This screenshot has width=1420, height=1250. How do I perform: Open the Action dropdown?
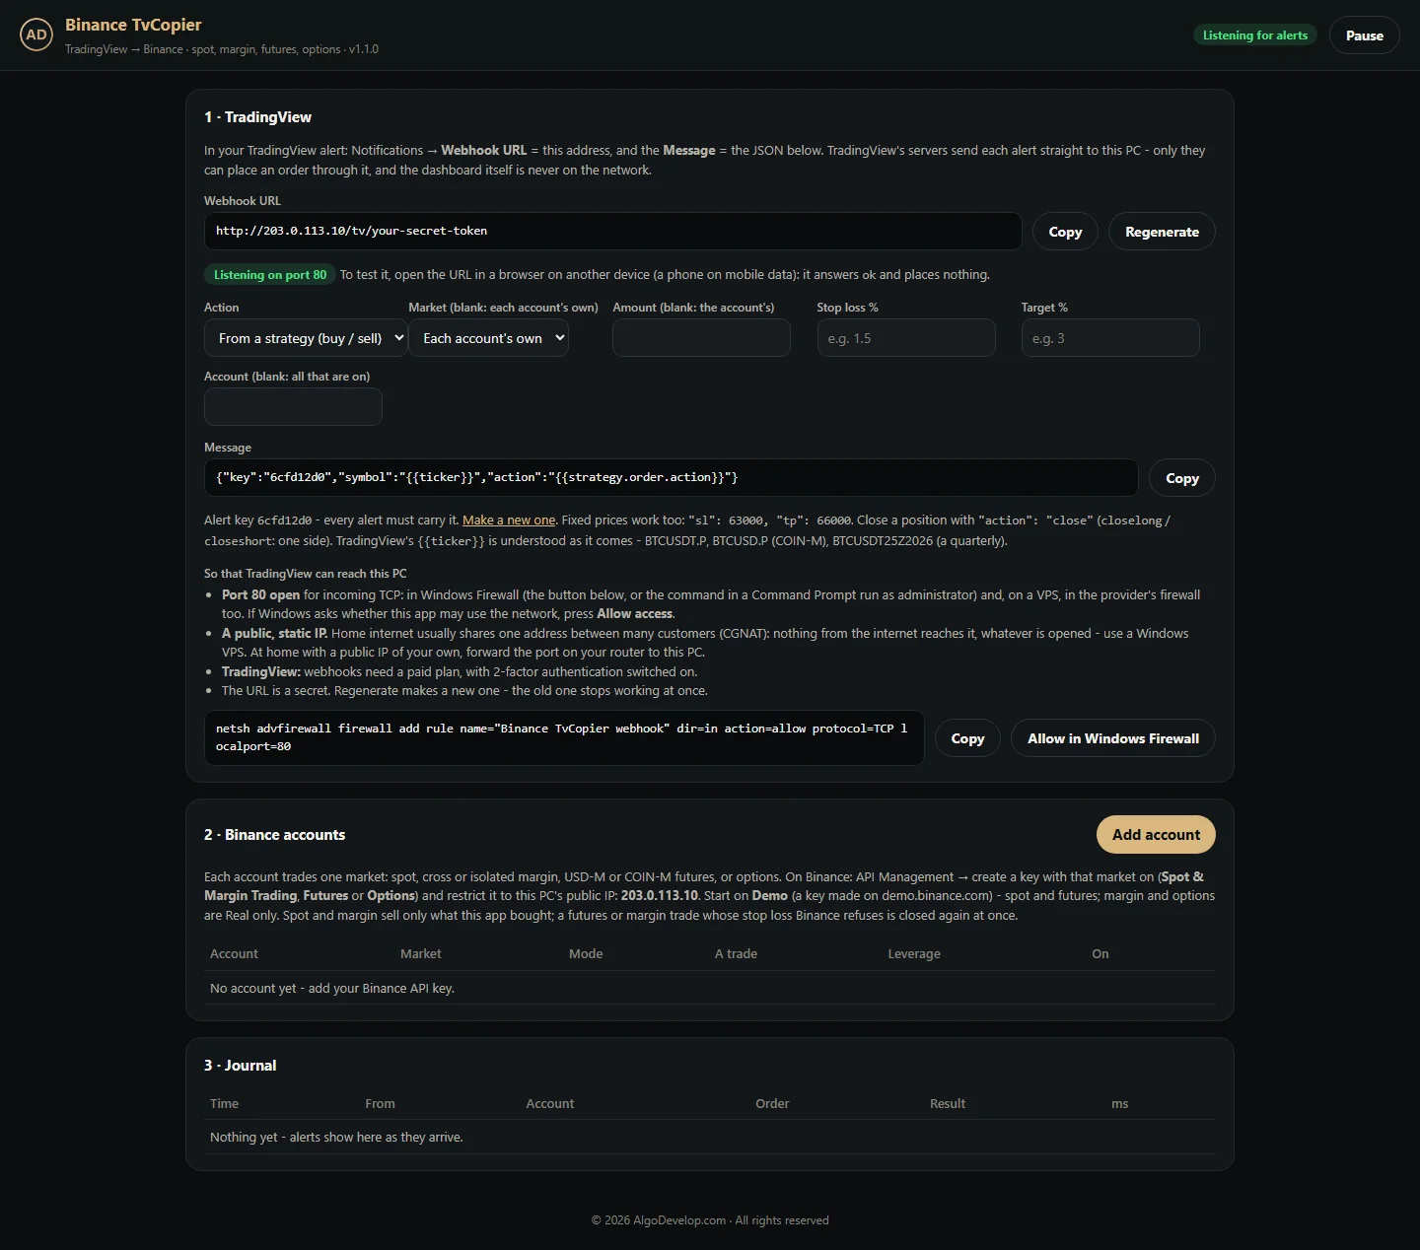pyautogui.click(x=307, y=338)
